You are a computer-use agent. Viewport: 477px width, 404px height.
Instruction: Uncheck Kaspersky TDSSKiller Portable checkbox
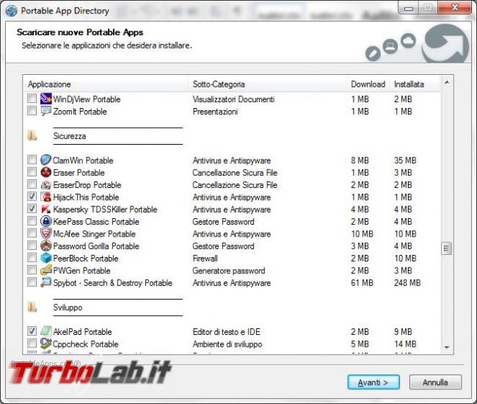point(32,209)
